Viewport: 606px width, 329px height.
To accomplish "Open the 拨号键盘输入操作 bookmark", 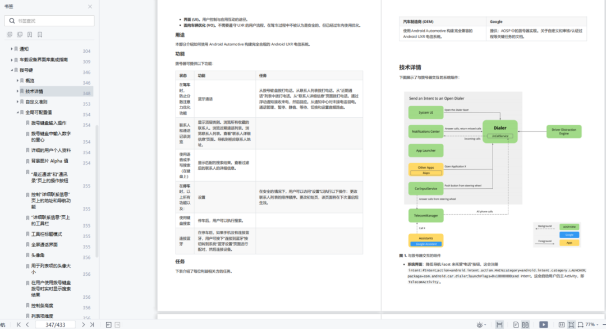I will (x=49, y=123).
